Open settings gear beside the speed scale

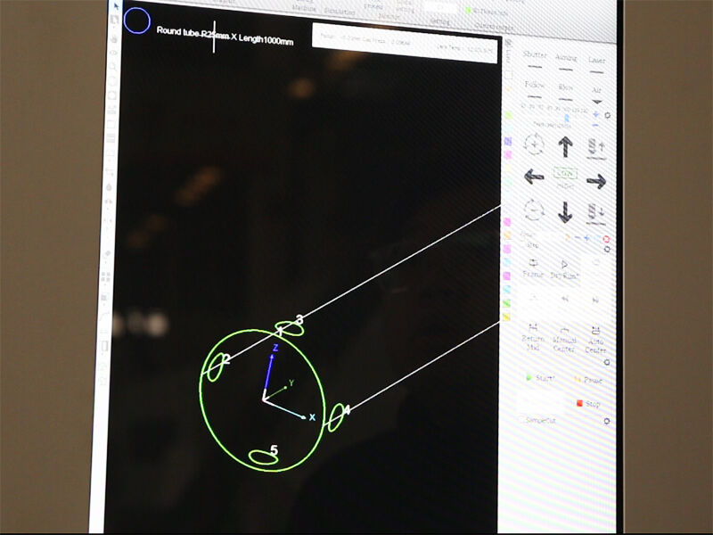point(607,116)
